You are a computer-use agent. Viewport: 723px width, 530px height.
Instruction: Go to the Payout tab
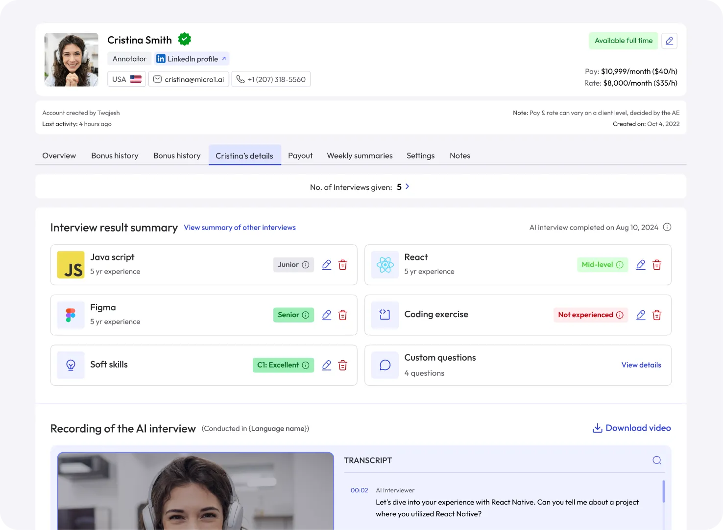pyautogui.click(x=300, y=156)
